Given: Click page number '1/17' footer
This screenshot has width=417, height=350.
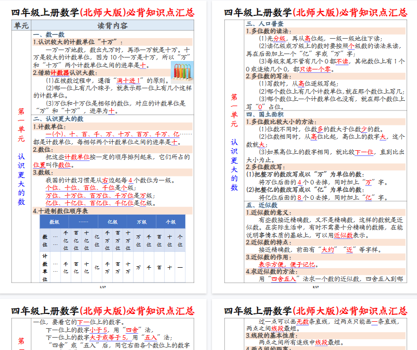Looking at the screenshot, I should [103, 287].
